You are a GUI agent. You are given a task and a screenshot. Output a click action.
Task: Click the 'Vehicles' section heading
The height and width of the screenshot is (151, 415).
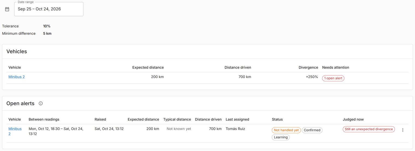[17, 51]
